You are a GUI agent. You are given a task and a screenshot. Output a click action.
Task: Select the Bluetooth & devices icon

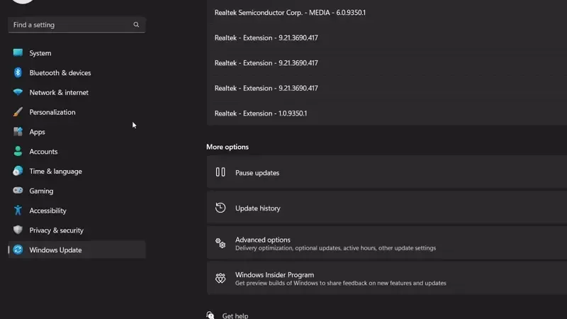coord(18,73)
